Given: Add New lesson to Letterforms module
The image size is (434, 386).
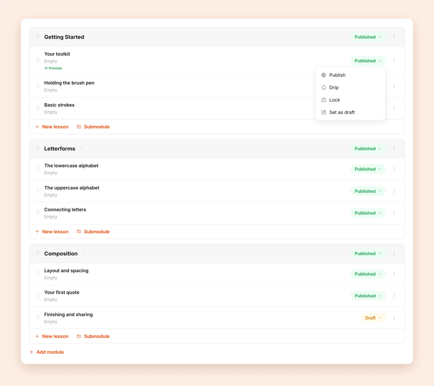Looking at the screenshot, I should click(x=52, y=232).
